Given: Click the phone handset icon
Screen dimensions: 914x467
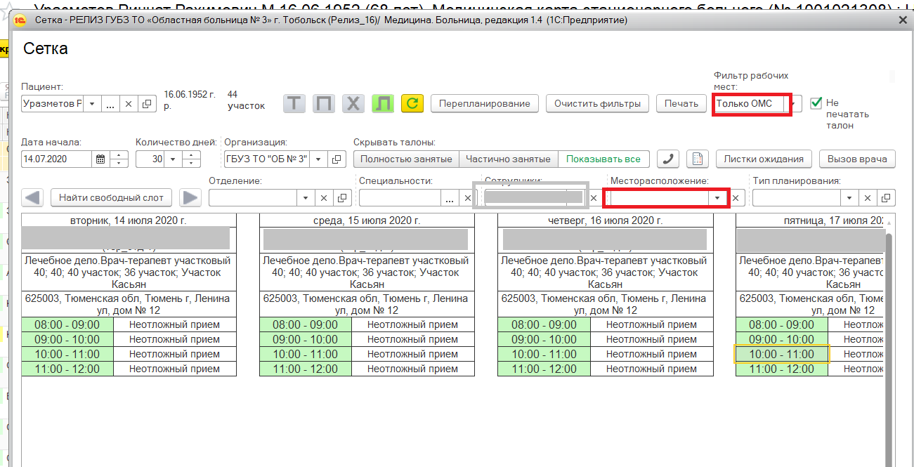Looking at the screenshot, I should click(x=667, y=159).
